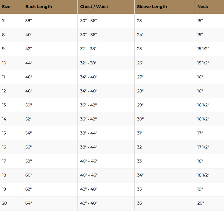Screen dimensions: 224x212
Task: Select back length 48" cell
Action: pyautogui.click(x=50, y=91)
